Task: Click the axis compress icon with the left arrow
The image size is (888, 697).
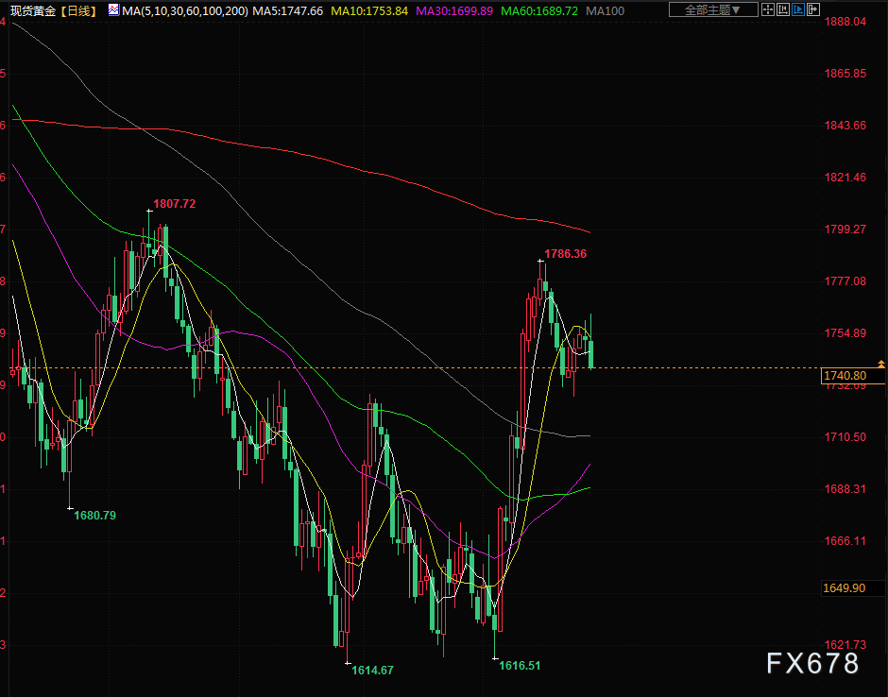Action: click(x=783, y=9)
